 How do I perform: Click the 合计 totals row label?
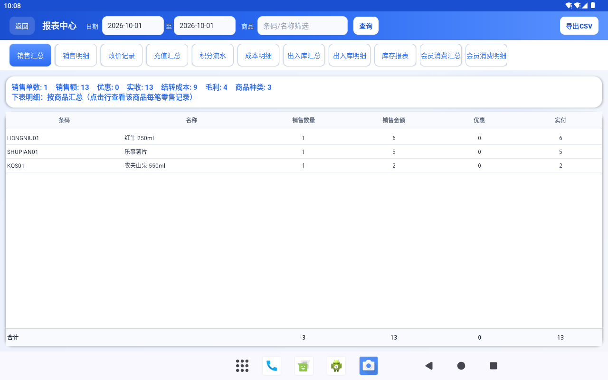(13, 337)
